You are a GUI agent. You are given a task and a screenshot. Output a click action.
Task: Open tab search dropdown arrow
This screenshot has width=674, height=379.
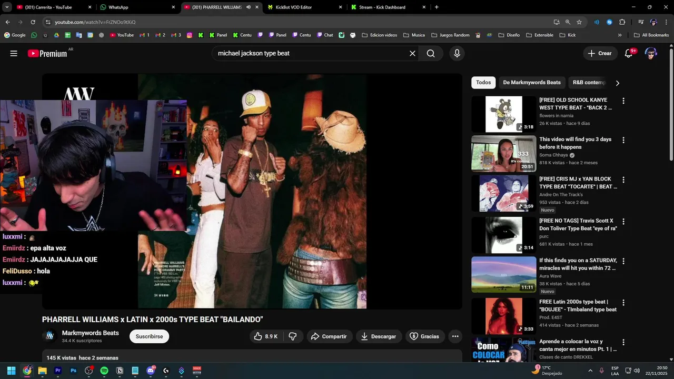click(x=7, y=7)
